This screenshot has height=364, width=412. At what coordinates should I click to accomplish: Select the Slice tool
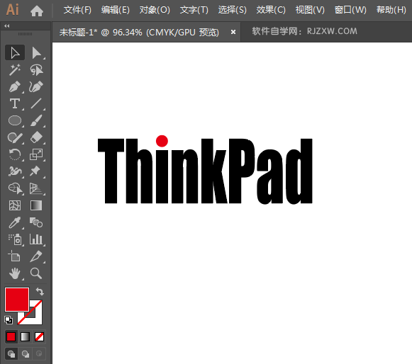point(36,256)
